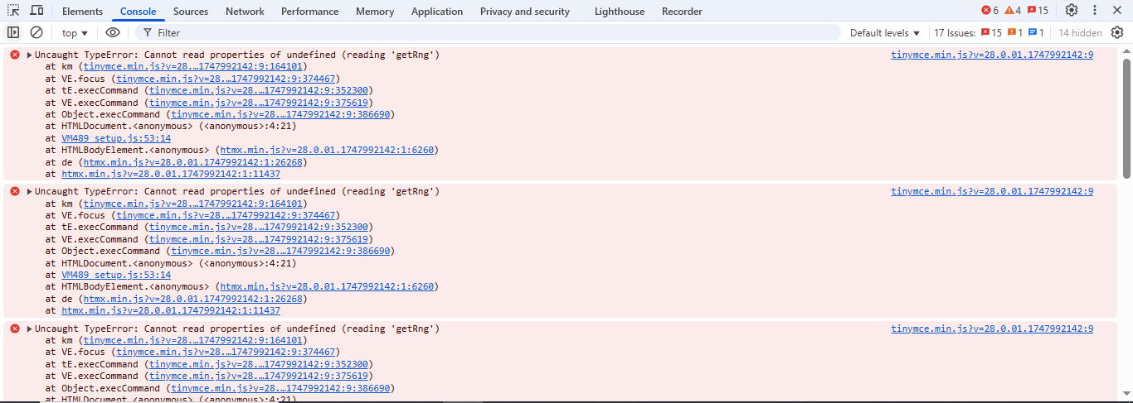Click the 17 Issues label
The height and width of the screenshot is (403, 1133).
955,33
